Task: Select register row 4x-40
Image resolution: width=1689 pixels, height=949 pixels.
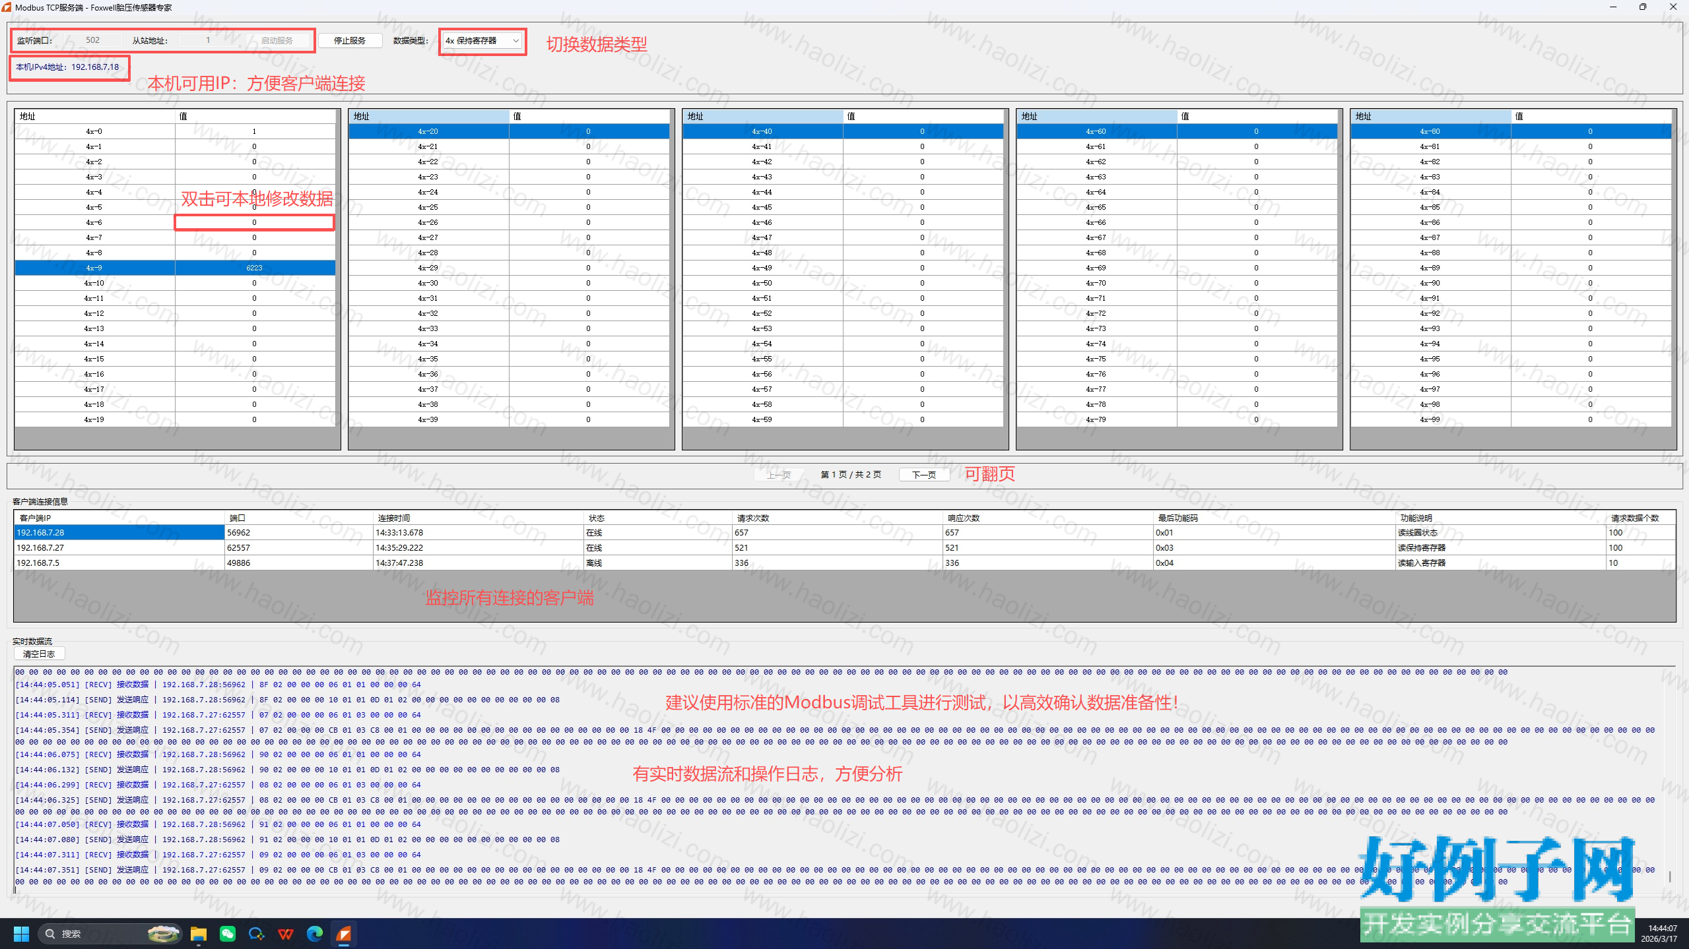Action: [x=843, y=131]
